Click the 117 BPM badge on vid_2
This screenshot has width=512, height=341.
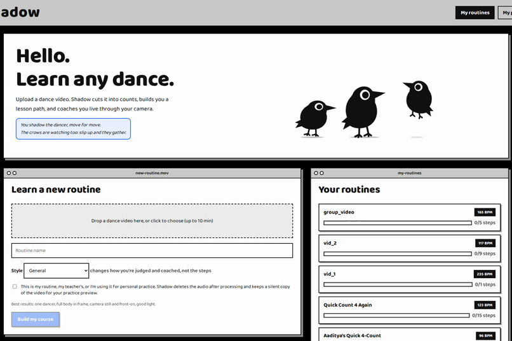tap(485, 243)
